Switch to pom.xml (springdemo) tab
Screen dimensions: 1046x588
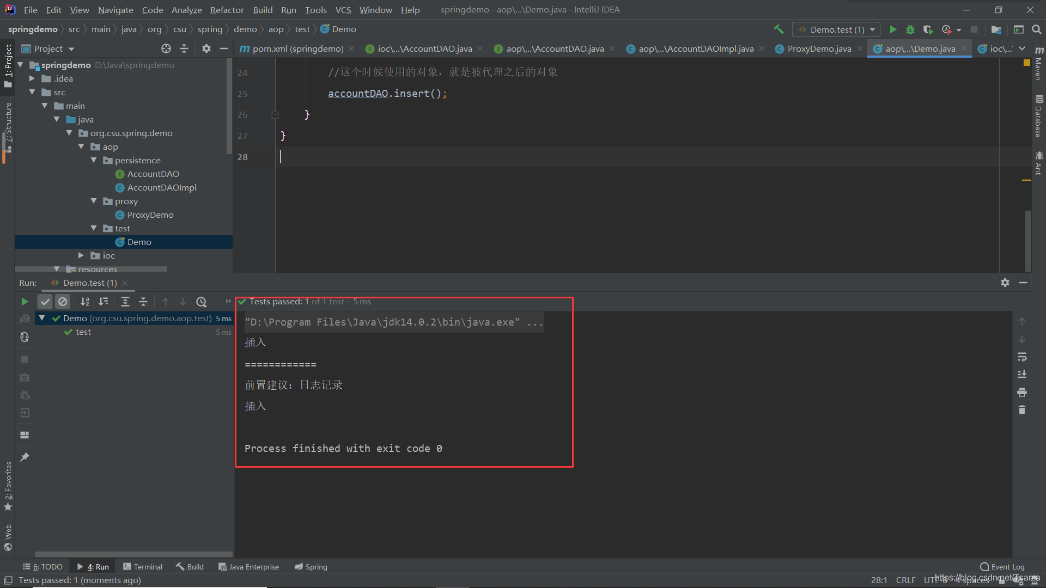(297, 48)
